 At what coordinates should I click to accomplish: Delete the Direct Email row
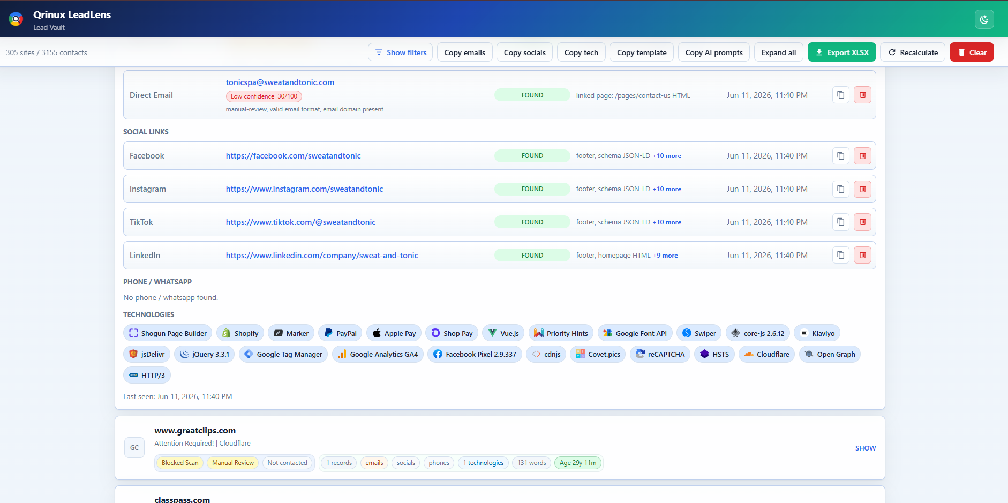click(862, 95)
